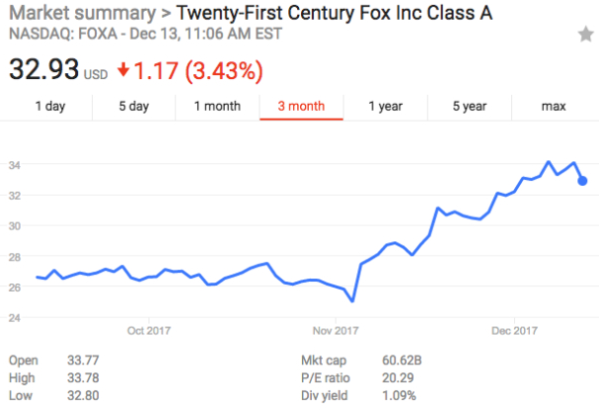599x411 pixels.
Task: Show the max time range
Action: tap(554, 106)
